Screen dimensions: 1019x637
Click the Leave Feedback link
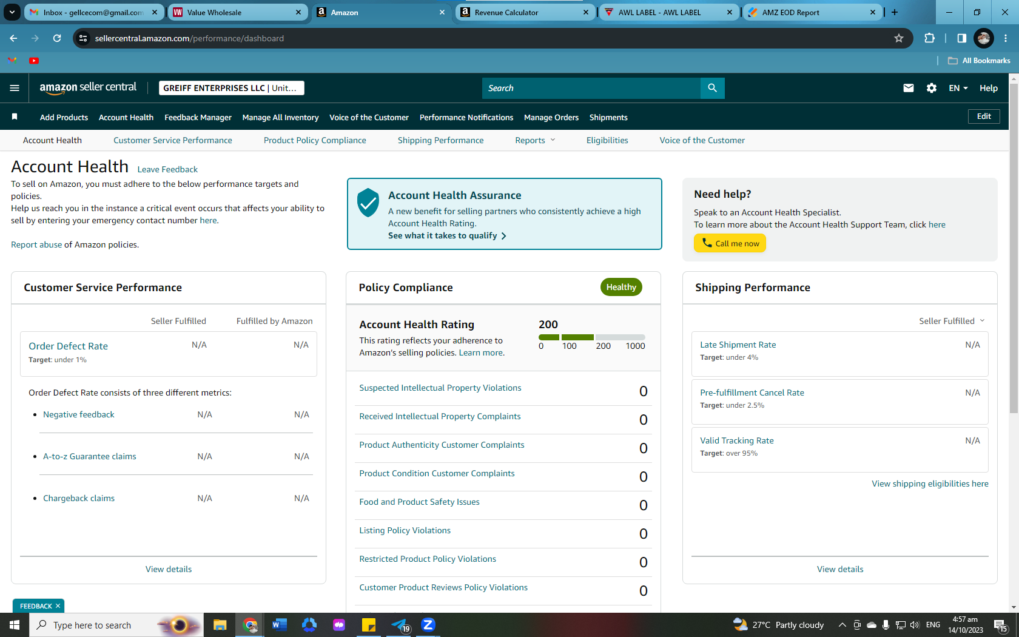167,169
